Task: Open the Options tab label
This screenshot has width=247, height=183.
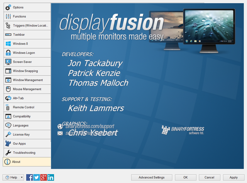Action: (x=18, y=7)
